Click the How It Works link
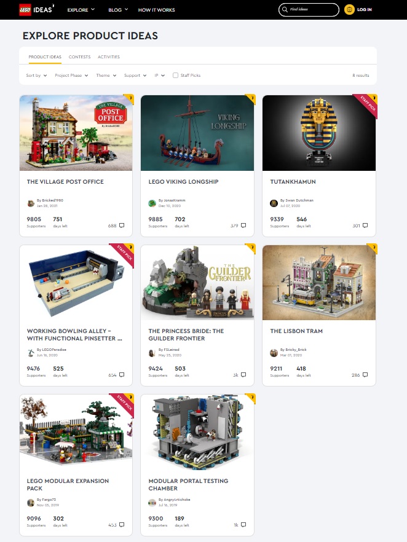The height and width of the screenshot is (542, 407). pos(156,10)
